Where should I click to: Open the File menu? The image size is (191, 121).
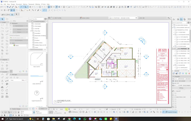[1, 4]
